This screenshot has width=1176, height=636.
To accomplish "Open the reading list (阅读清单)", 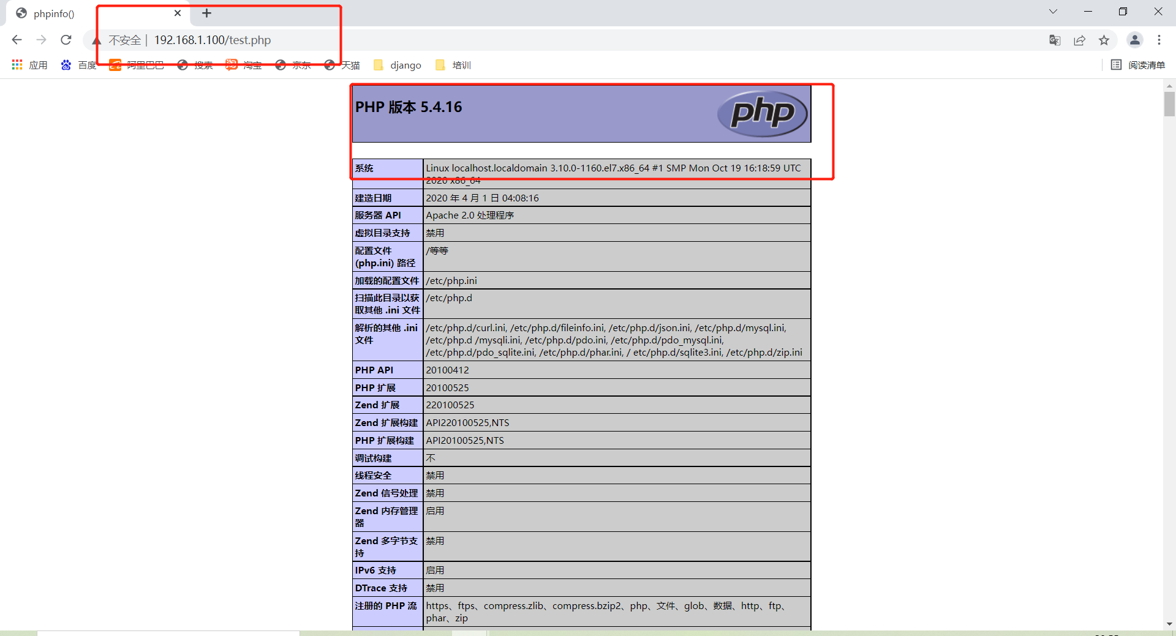I will (1138, 65).
